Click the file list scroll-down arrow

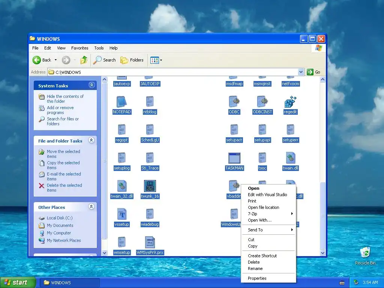[x=322, y=253]
